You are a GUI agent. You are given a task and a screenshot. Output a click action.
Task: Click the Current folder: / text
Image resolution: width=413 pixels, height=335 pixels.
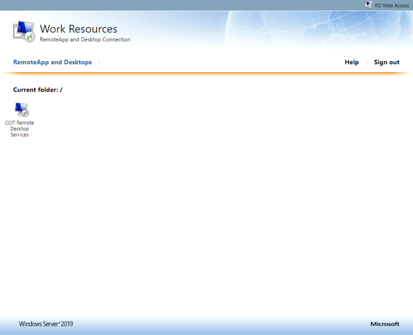pyautogui.click(x=38, y=90)
